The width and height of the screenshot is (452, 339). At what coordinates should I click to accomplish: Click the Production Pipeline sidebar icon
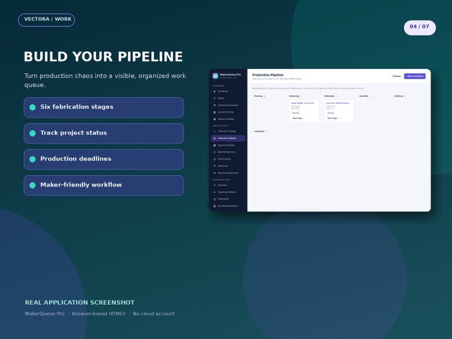tap(215, 138)
